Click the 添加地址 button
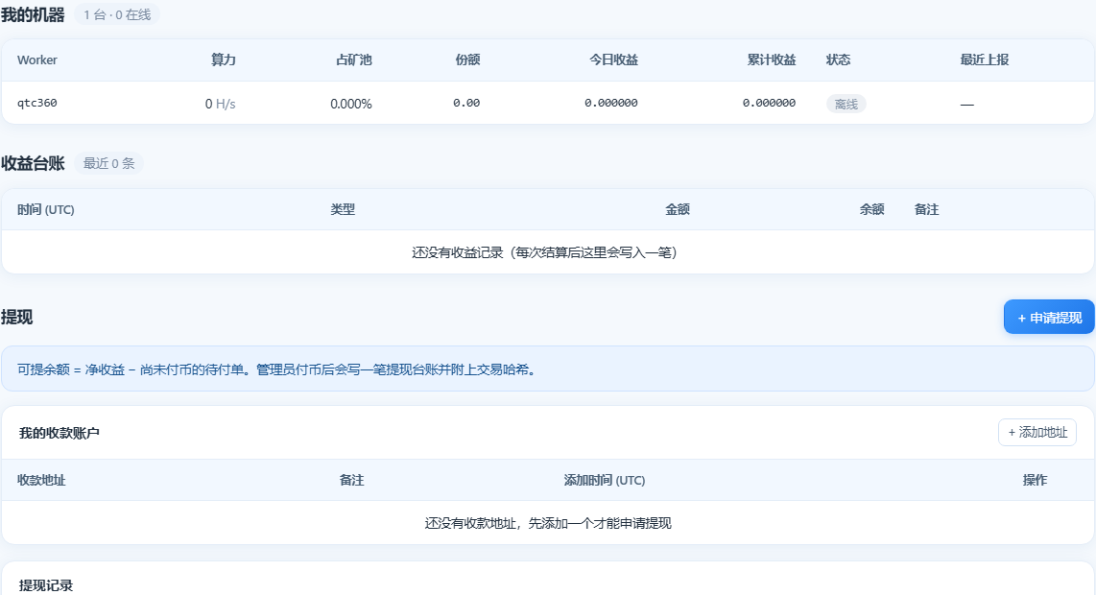Image resolution: width=1096 pixels, height=595 pixels. pyautogui.click(x=1037, y=432)
